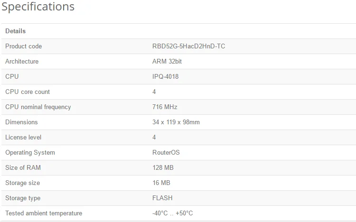Click the Operating System label

click(x=30, y=153)
